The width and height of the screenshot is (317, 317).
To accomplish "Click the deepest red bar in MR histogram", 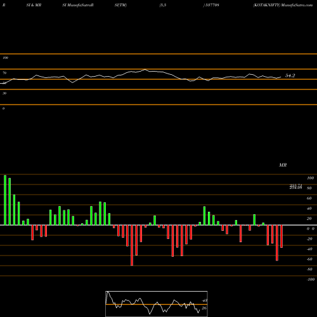I will [132, 245].
